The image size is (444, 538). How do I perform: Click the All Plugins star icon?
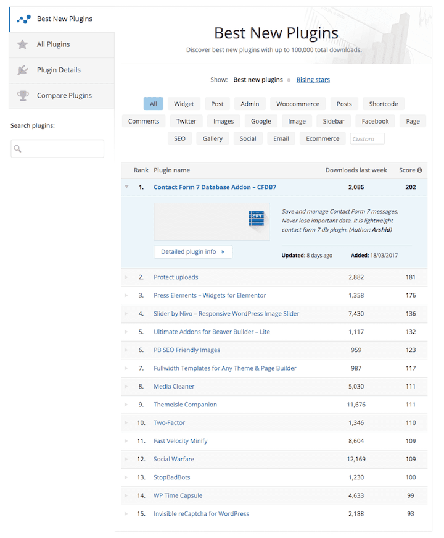click(23, 44)
